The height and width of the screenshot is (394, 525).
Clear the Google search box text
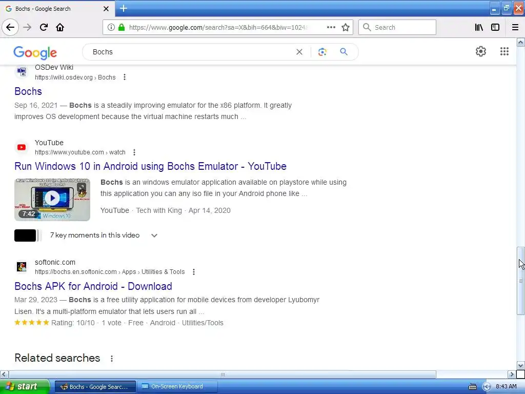(299, 52)
